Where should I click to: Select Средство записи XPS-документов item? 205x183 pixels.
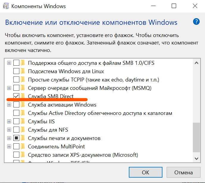[83, 155]
